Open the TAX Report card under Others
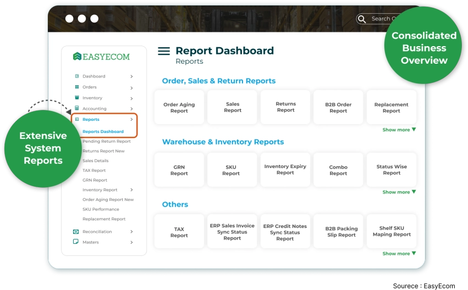The width and height of the screenshot is (468, 290). (179, 231)
